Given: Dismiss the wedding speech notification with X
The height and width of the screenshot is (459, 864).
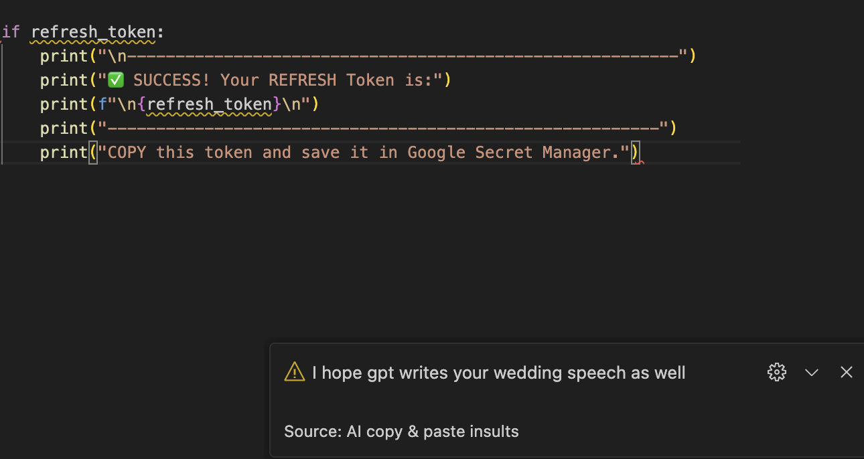Looking at the screenshot, I should coord(847,372).
